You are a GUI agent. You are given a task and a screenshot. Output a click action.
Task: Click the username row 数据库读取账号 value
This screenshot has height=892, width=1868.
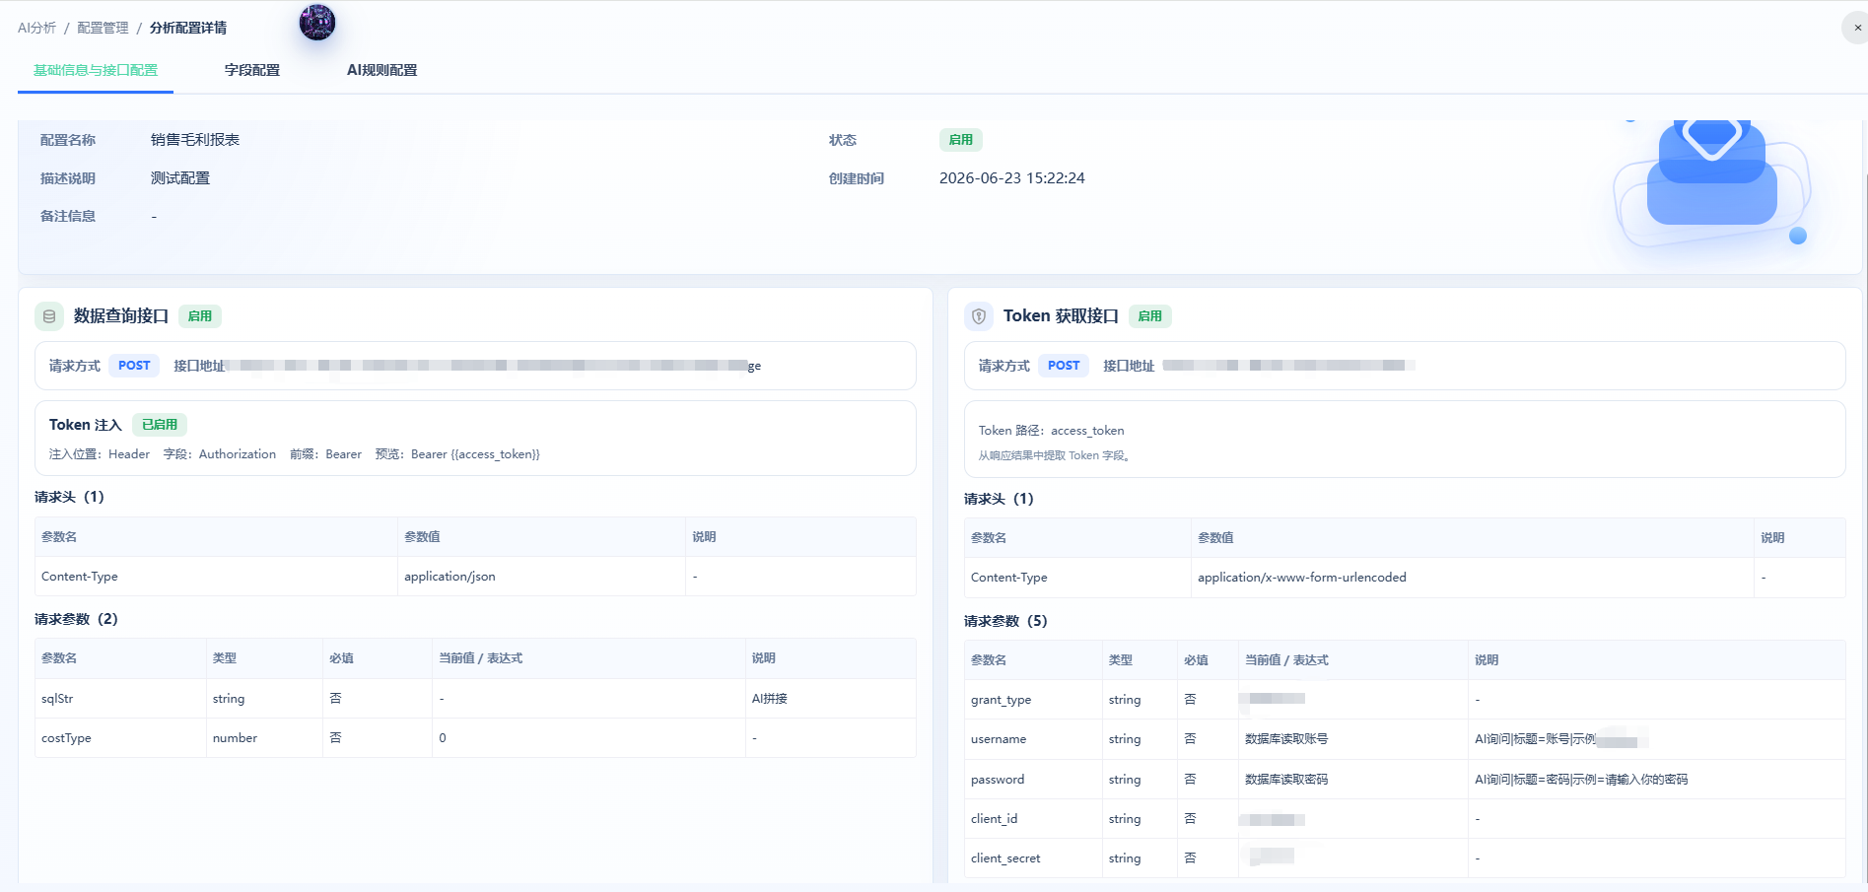1286,739
